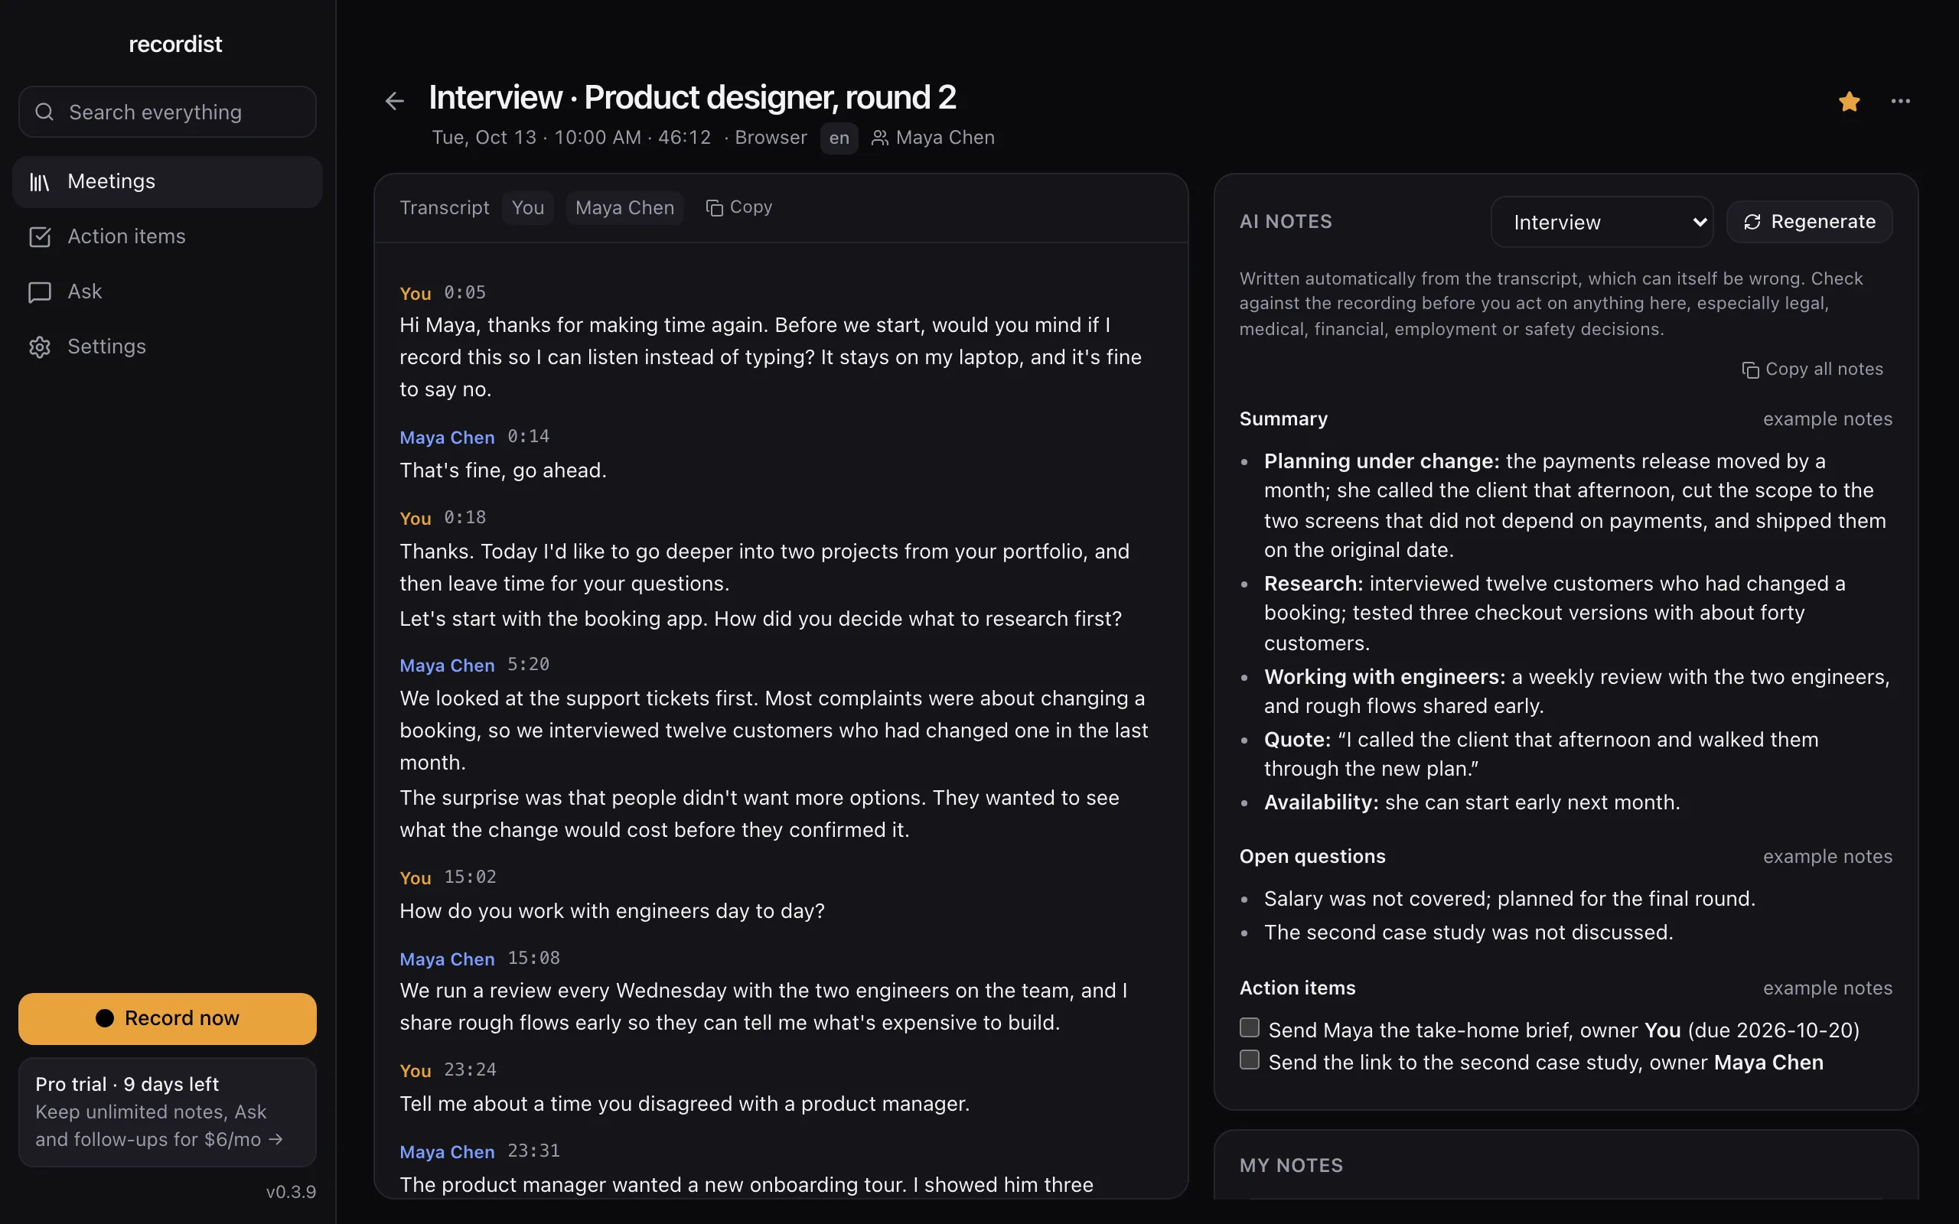Click the MY NOTES panel heading
This screenshot has width=1959, height=1224.
(1291, 1166)
